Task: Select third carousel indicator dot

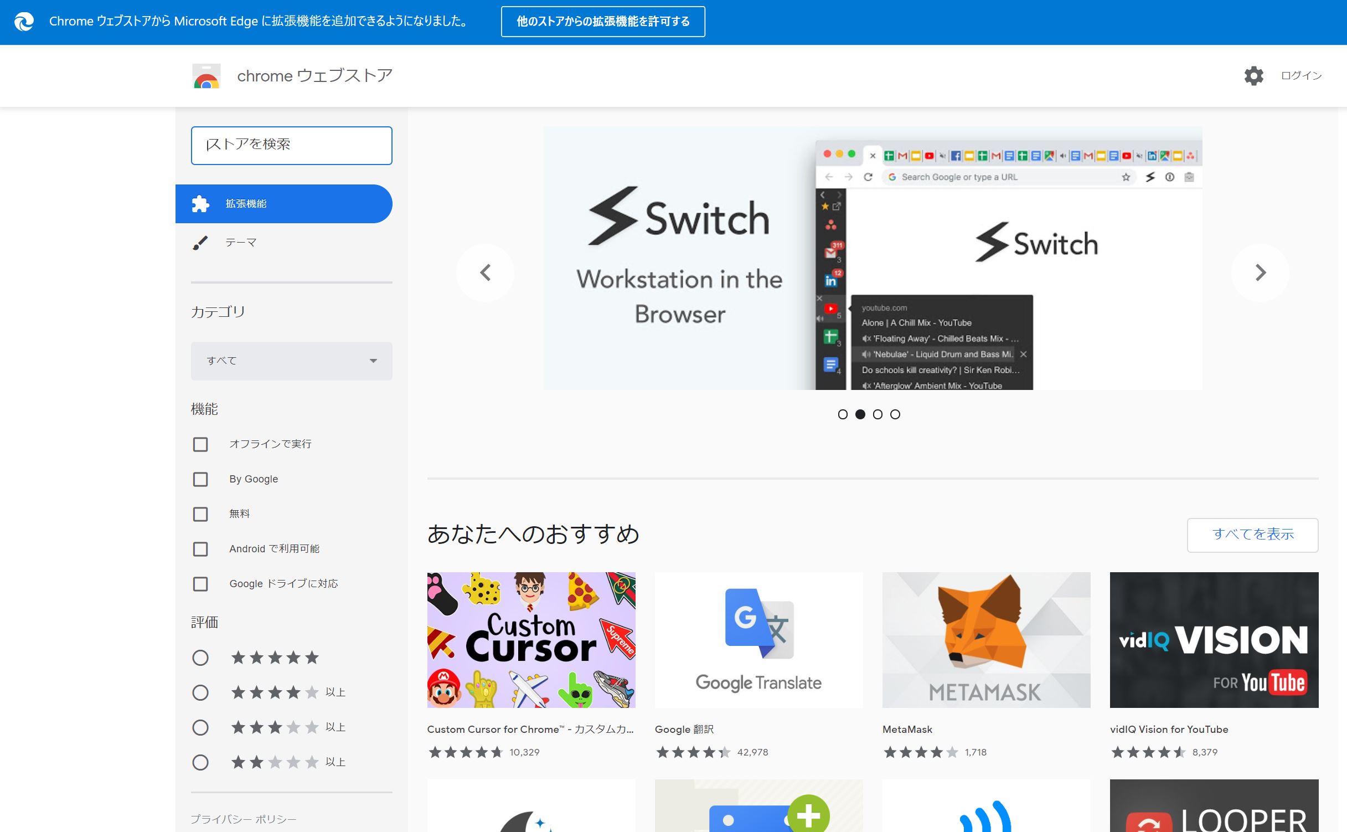Action: tap(878, 414)
